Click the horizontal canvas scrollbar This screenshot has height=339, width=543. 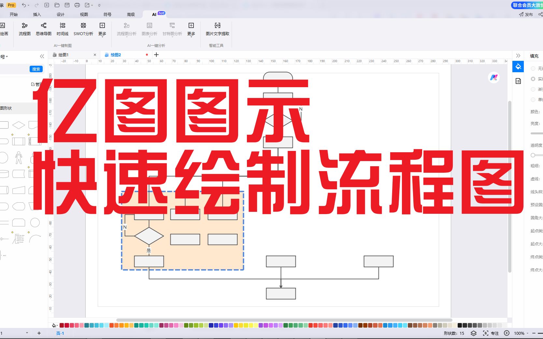tap(284, 320)
